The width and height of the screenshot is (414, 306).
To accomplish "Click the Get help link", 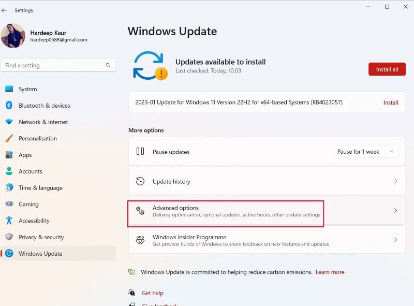I will [x=153, y=293].
